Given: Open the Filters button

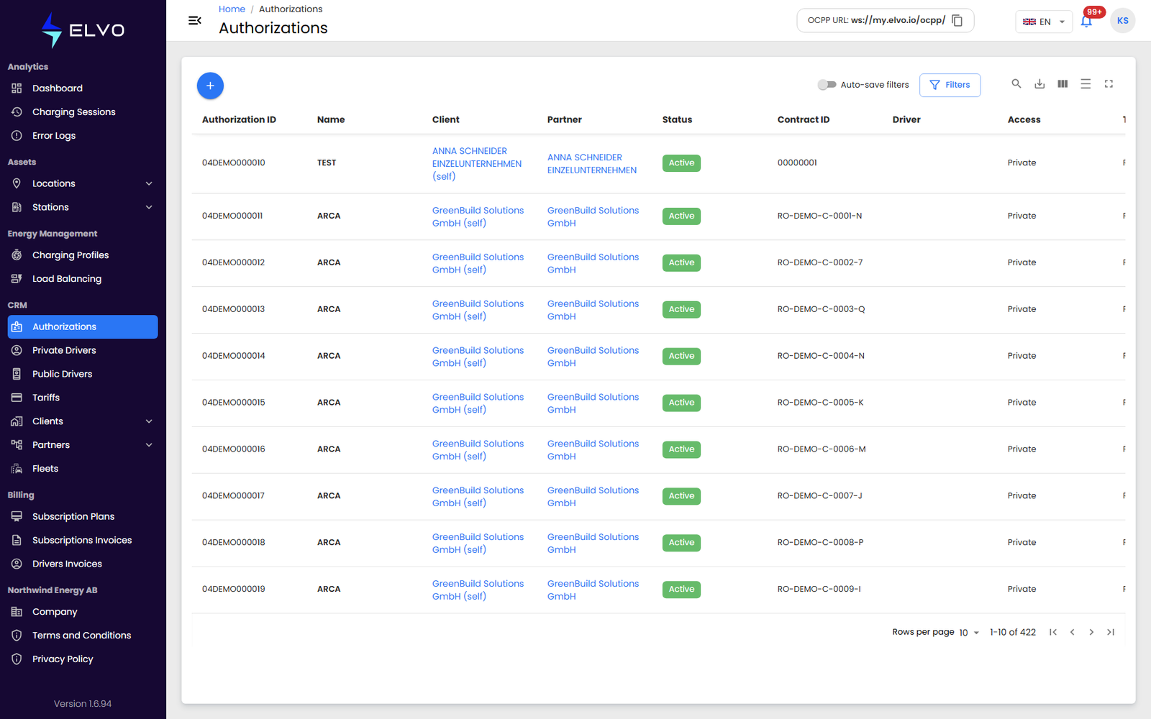Looking at the screenshot, I should 950,85.
